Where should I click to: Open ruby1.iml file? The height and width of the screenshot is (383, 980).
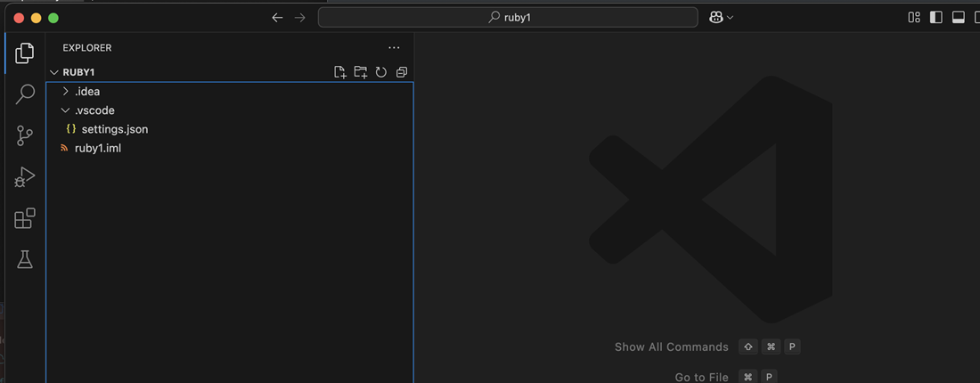click(229, 148)
